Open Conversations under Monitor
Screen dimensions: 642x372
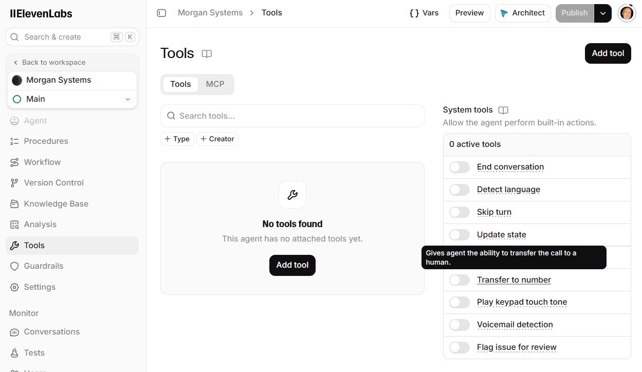click(x=72, y=332)
